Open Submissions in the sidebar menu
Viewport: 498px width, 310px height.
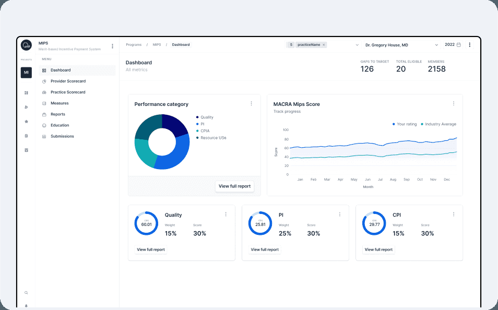coord(62,136)
